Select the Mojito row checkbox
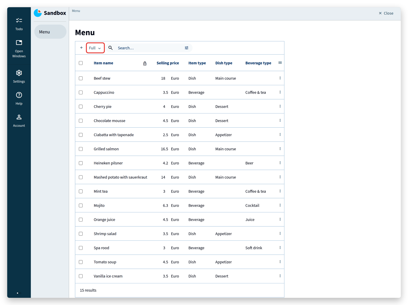408x305 pixels. 81,205
